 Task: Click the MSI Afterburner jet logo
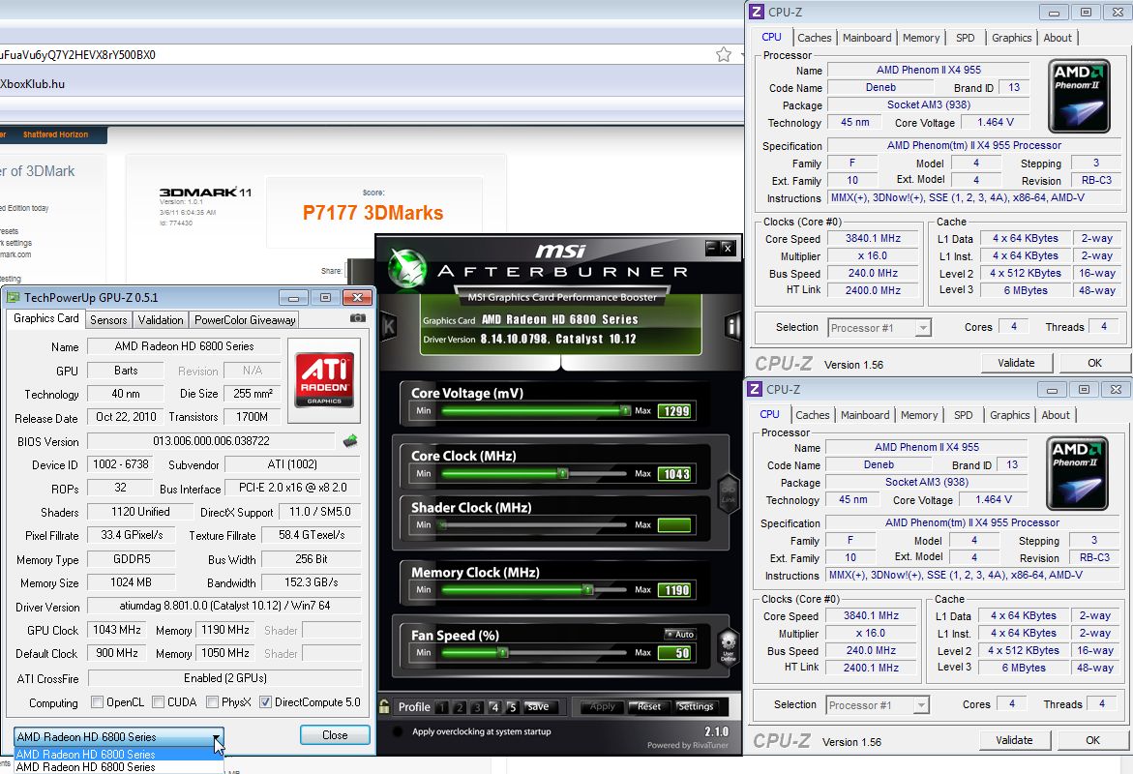click(x=406, y=268)
